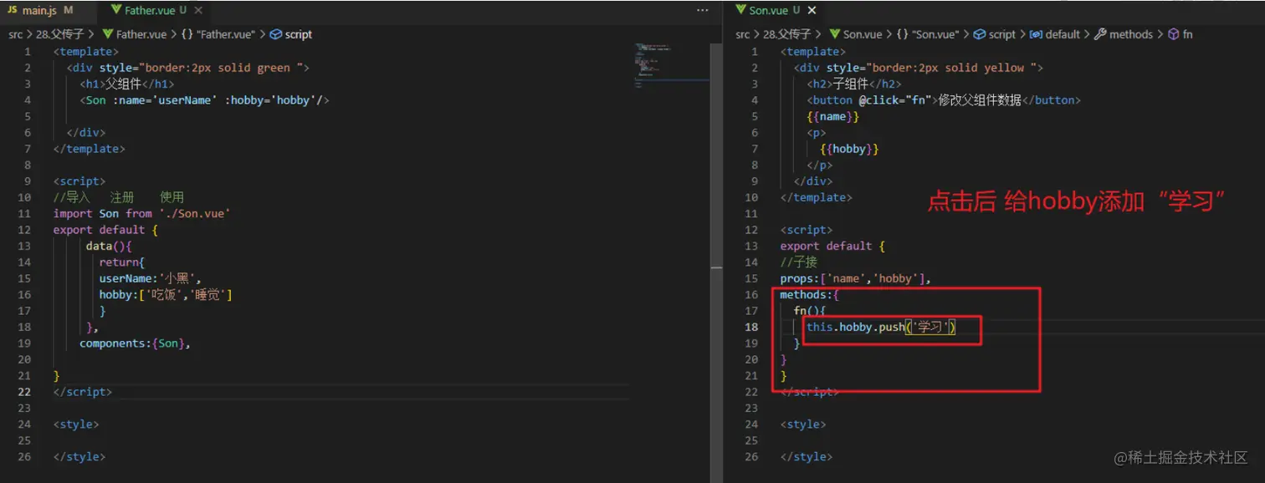Click 'export default {' in Son.vue
Viewport: 1265px width, 483px height.
click(832, 246)
